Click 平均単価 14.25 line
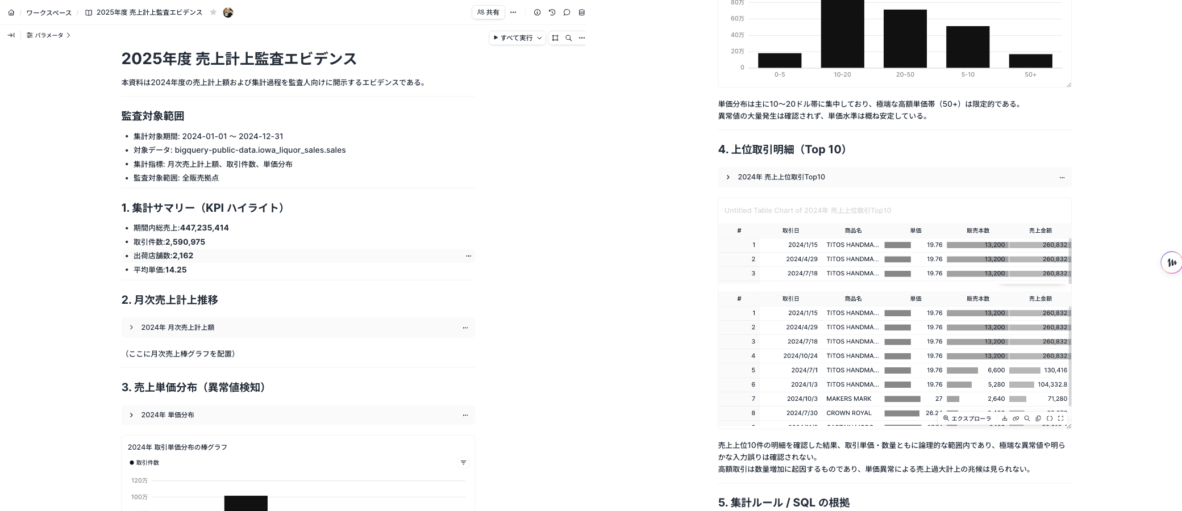1182x511 pixels. click(160, 270)
